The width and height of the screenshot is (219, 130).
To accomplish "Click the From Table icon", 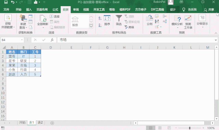I will click(30, 22).
